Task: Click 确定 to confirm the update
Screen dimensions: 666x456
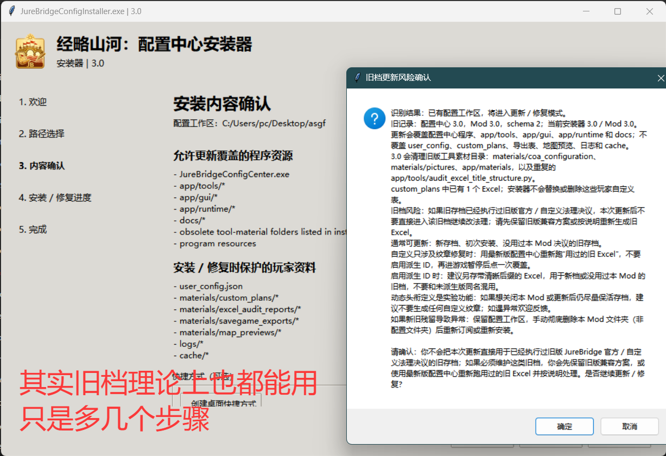Action: point(564,426)
